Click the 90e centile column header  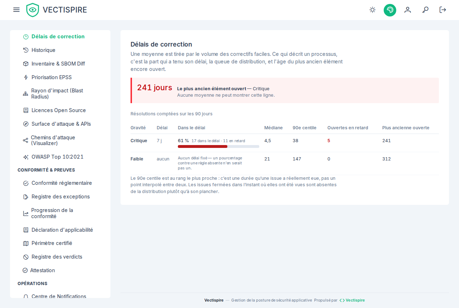304,128
